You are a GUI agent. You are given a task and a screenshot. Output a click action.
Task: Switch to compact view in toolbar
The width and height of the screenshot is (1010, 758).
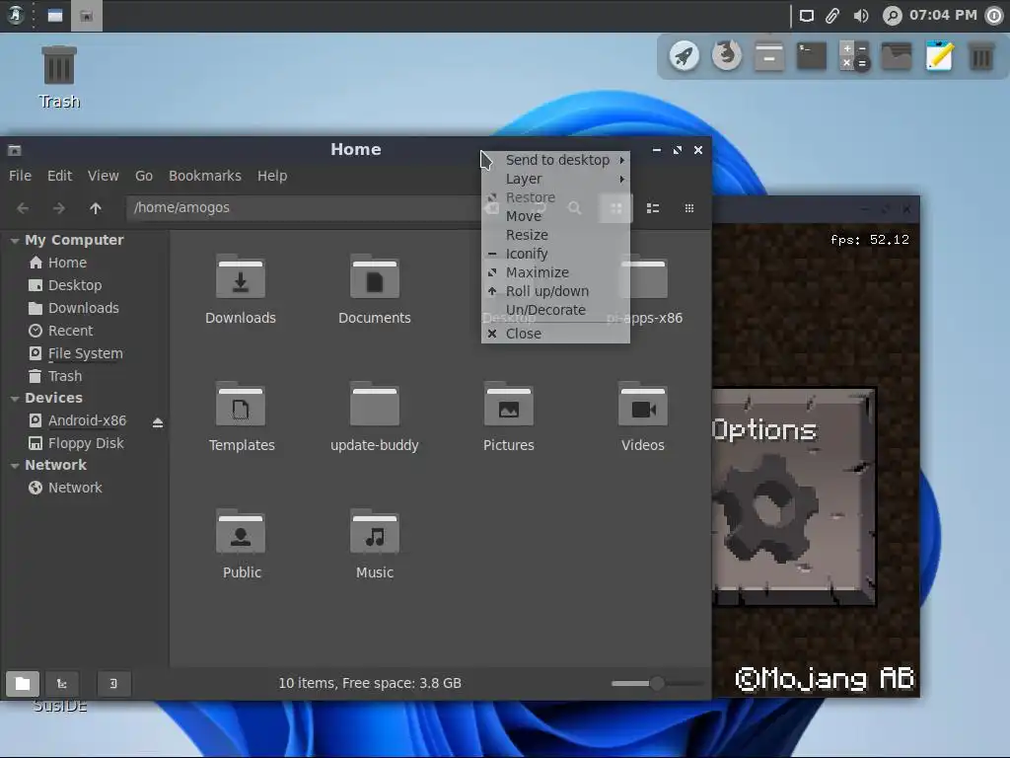click(689, 208)
